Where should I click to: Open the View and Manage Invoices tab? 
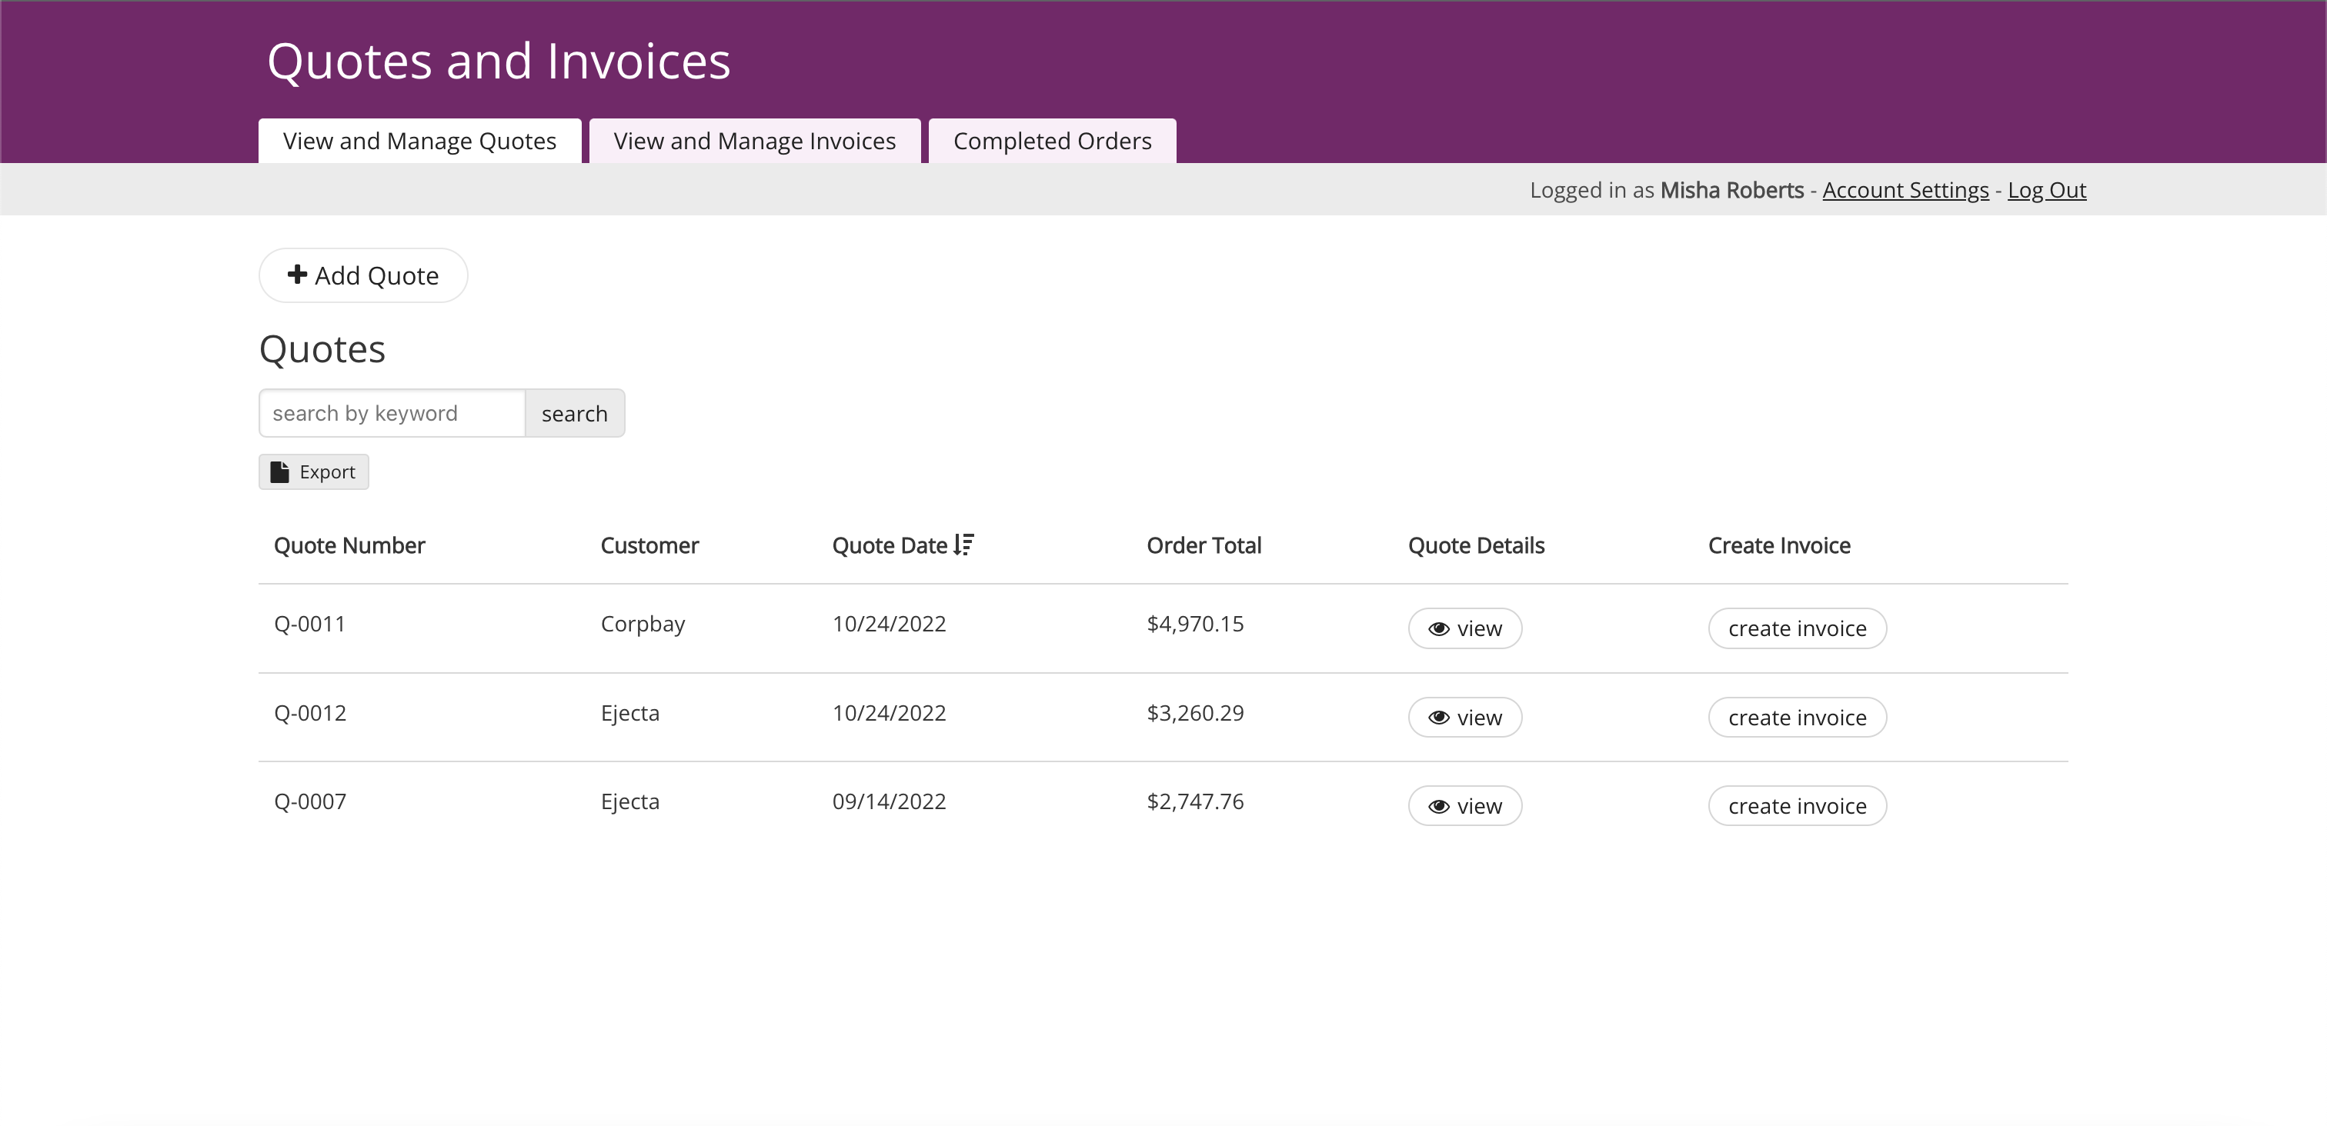pyautogui.click(x=754, y=142)
